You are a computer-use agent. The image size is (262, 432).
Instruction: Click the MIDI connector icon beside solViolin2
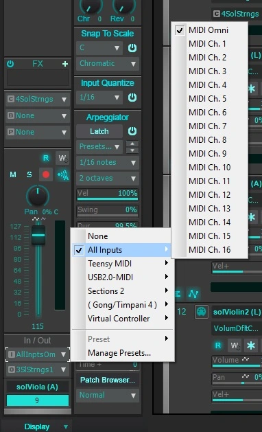(x=202, y=312)
